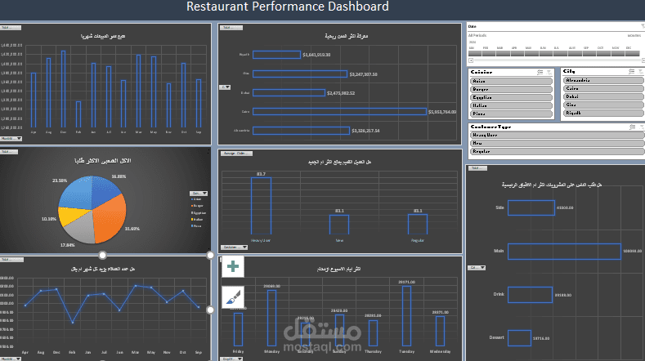The width and height of the screenshot is (645, 361).
Task: Toggle multi-select in the CustomerType slicer
Action: (x=632, y=127)
